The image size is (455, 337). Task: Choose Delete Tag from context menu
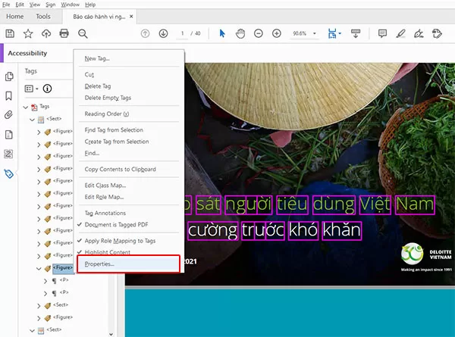click(98, 86)
